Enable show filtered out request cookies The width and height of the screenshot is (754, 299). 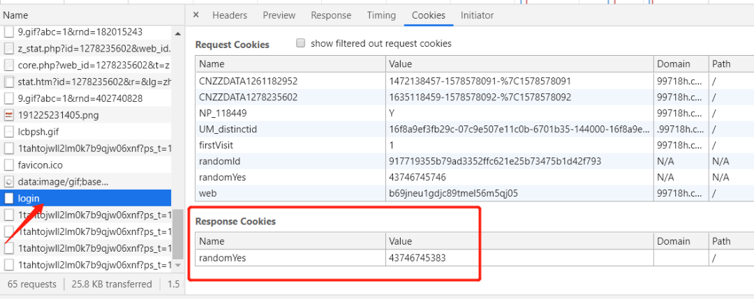click(x=301, y=43)
